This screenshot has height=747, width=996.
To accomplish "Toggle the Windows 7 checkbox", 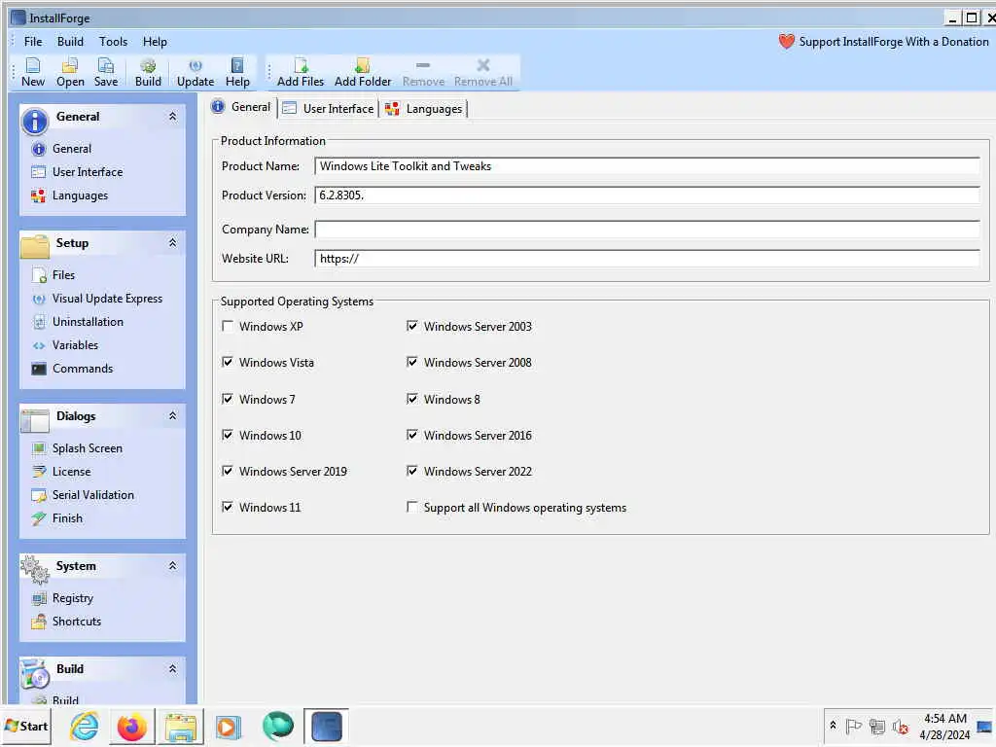I will (x=228, y=400).
